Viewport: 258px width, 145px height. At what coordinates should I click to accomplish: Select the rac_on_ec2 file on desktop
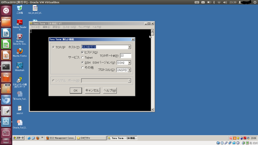tap(35, 10)
